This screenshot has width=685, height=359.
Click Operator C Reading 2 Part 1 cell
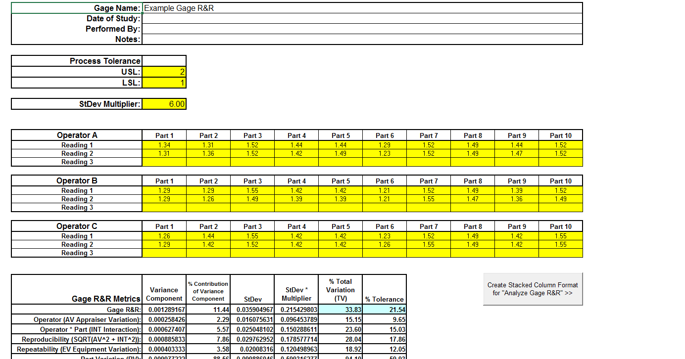pyautogui.click(x=164, y=244)
